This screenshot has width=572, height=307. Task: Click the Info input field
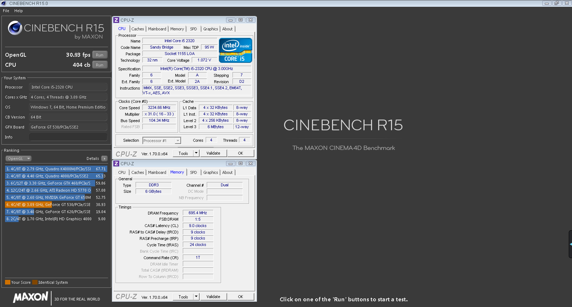point(68,137)
